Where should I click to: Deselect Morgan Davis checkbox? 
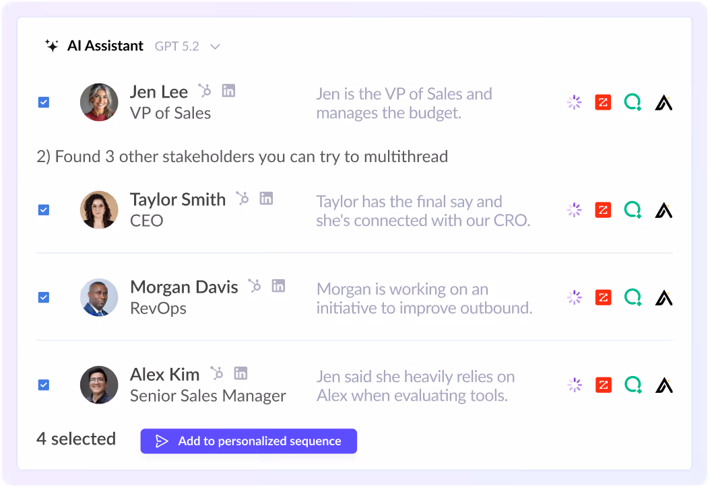tap(44, 297)
